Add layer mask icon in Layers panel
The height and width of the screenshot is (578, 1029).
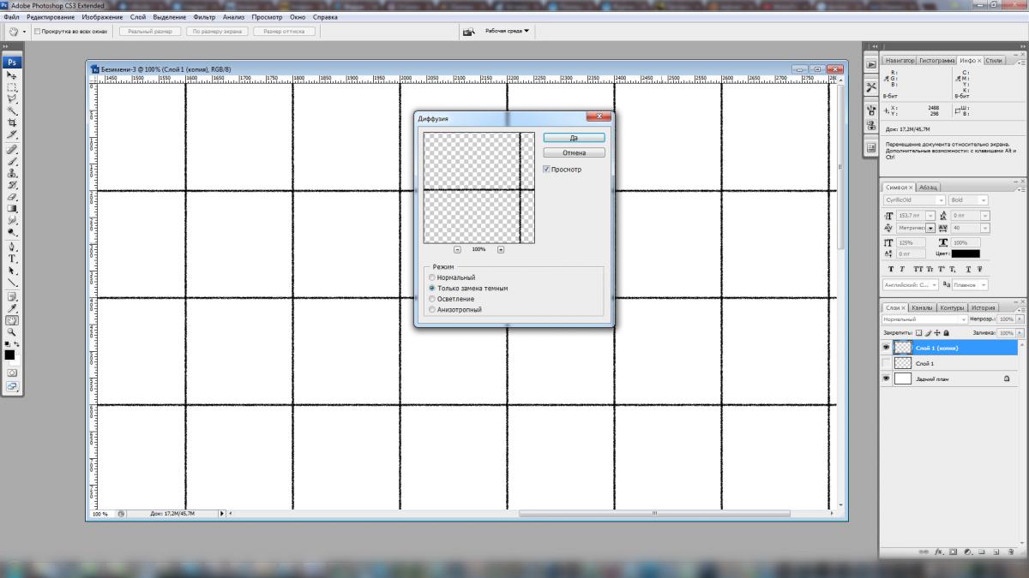[x=953, y=553]
